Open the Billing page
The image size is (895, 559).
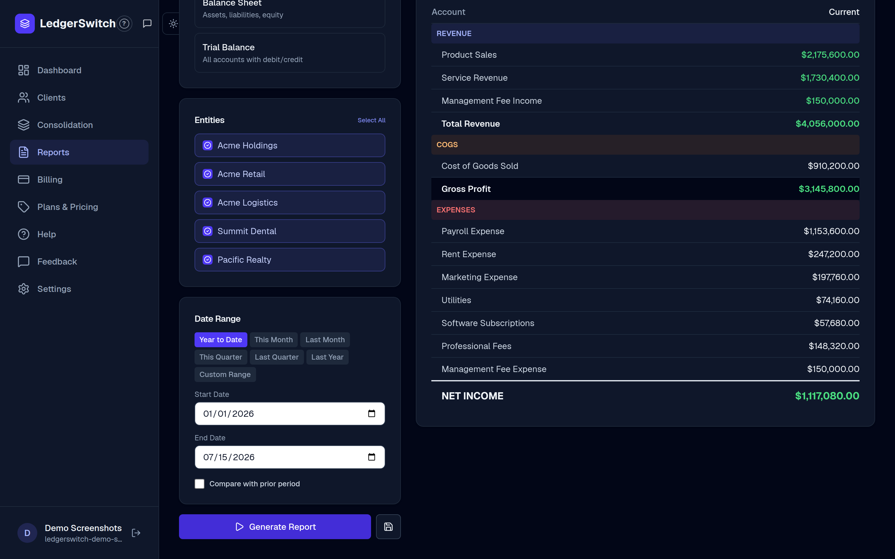tap(79, 180)
